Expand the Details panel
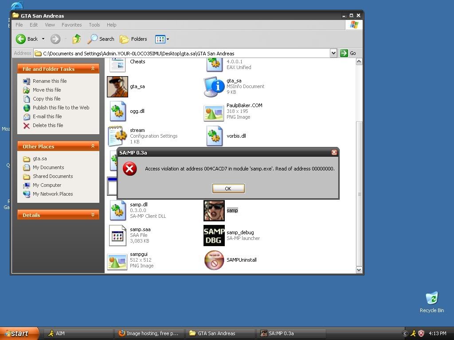The image size is (454, 340). 93,215
